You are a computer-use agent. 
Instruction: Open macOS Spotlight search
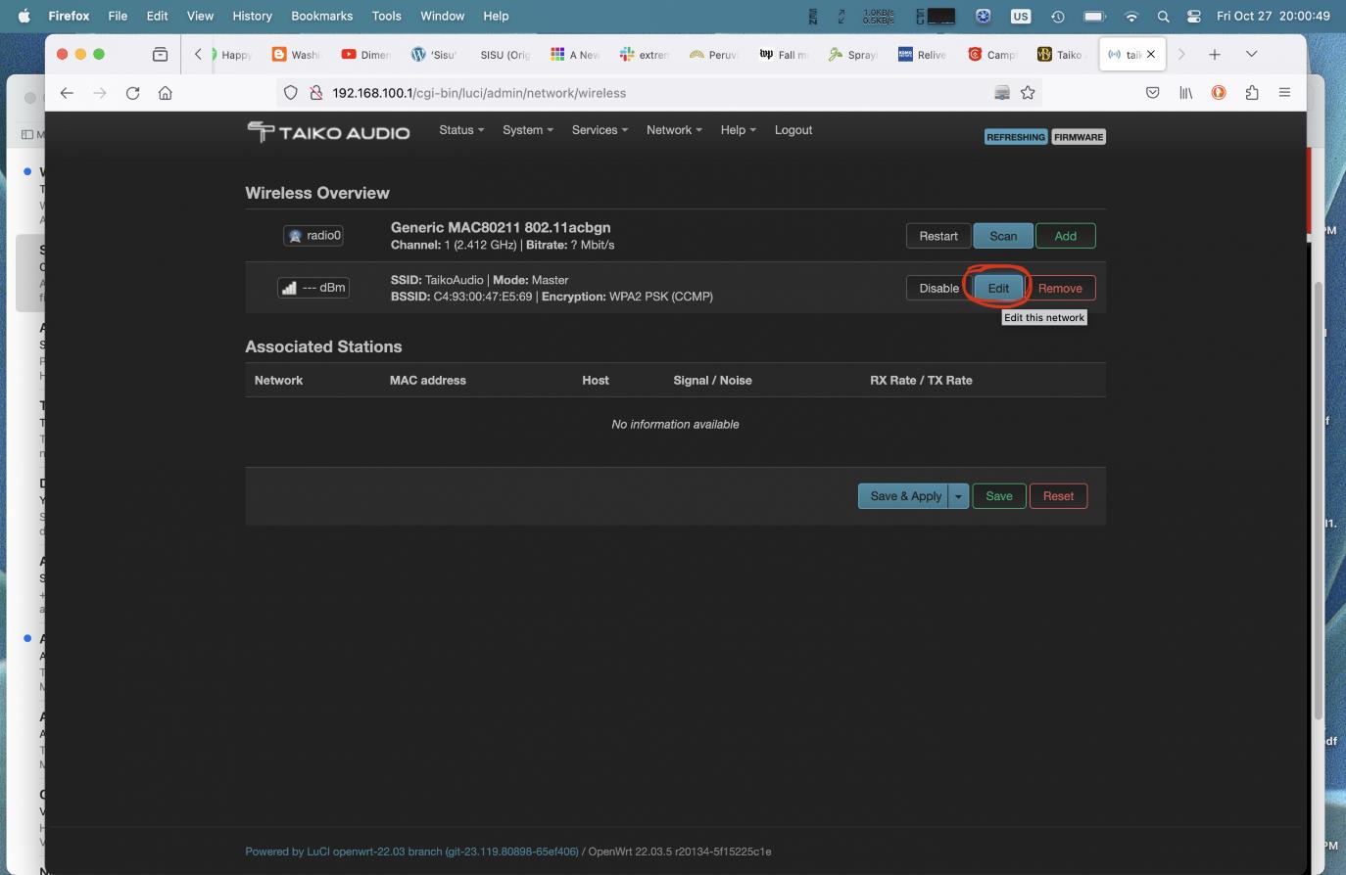[1163, 16]
